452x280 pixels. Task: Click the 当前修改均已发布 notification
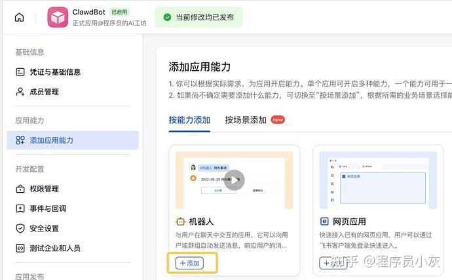(198, 17)
